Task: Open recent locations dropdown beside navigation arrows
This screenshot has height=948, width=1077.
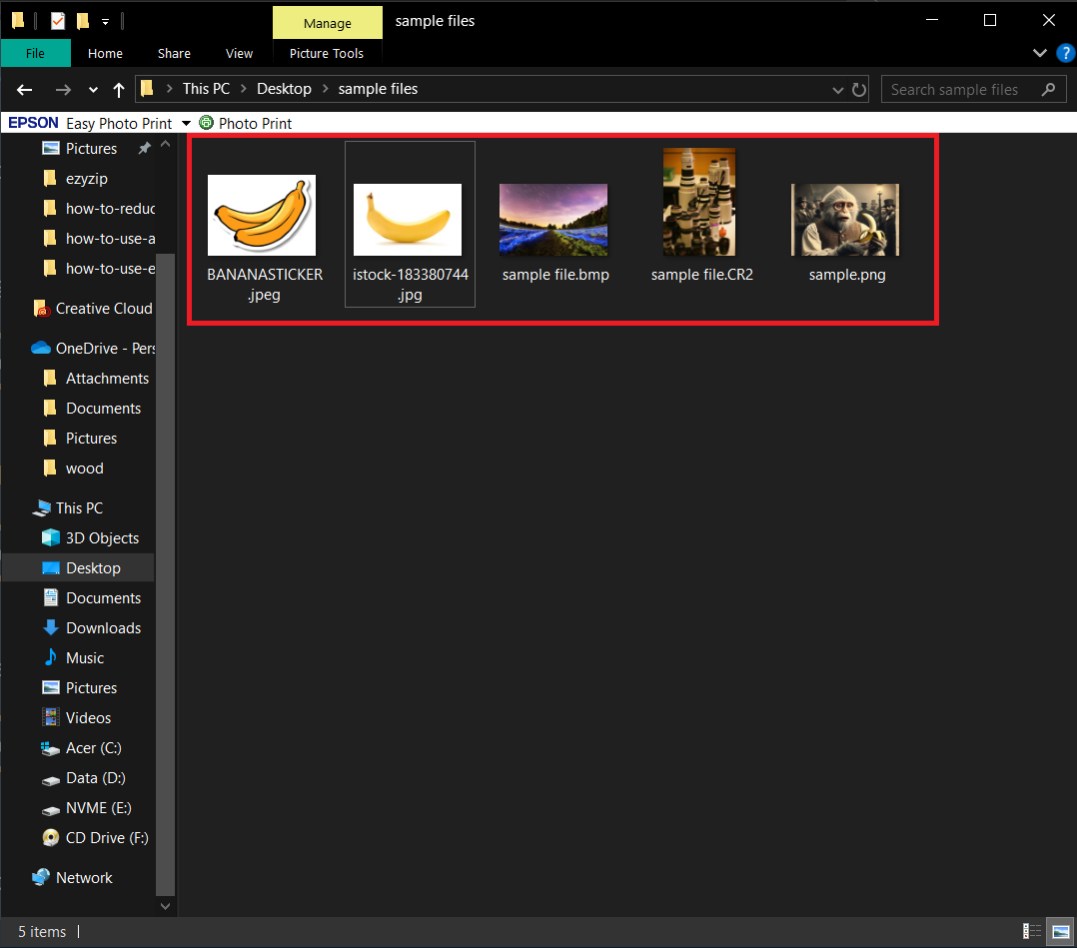Action: pyautogui.click(x=92, y=89)
